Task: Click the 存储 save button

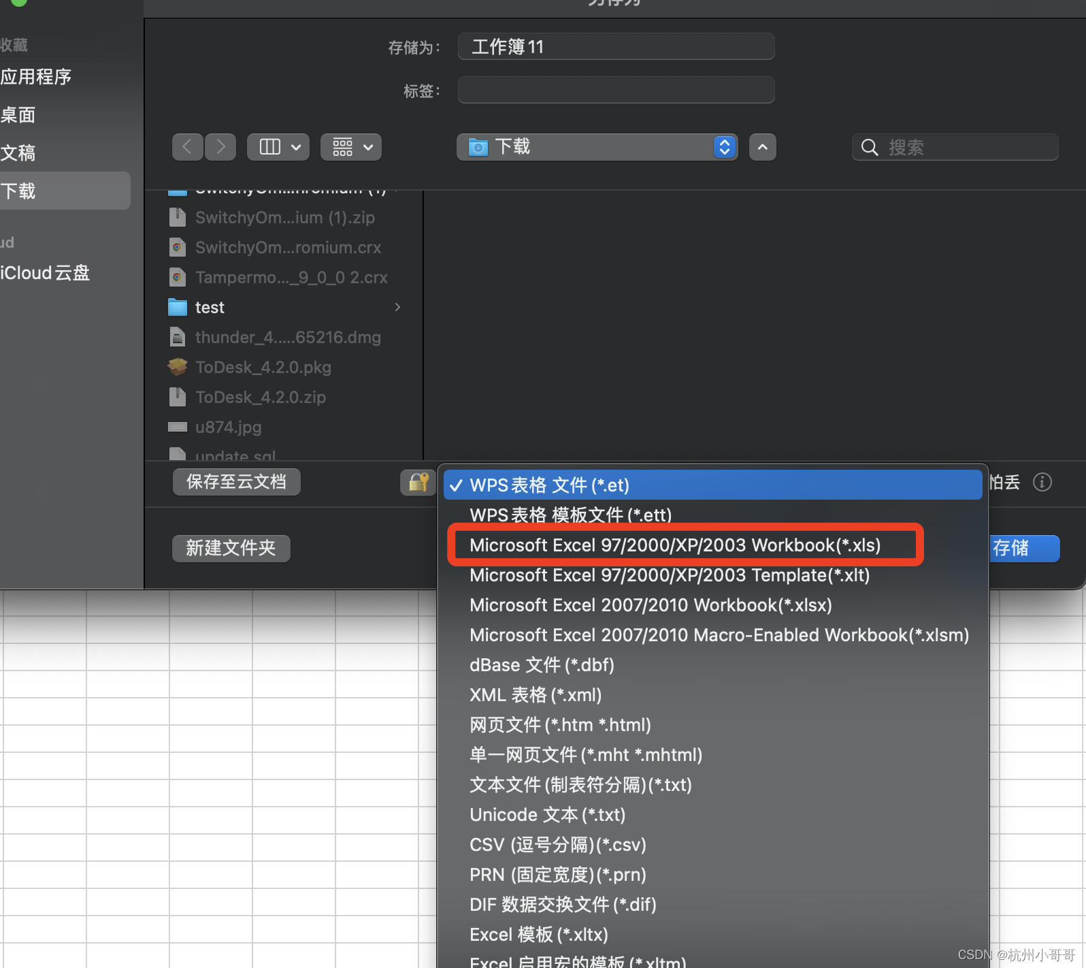Action: pyautogui.click(x=1024, y=548)
